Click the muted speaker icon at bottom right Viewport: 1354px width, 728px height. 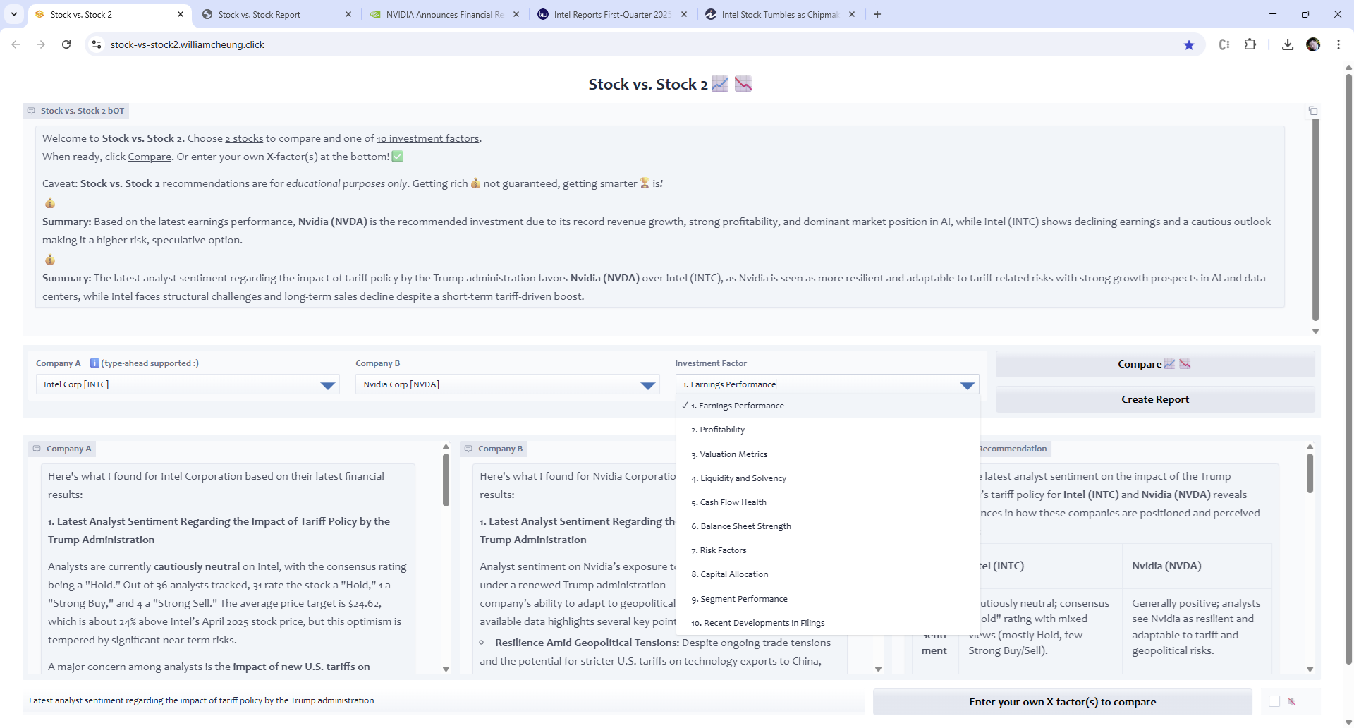click(x=1292, y=701)
